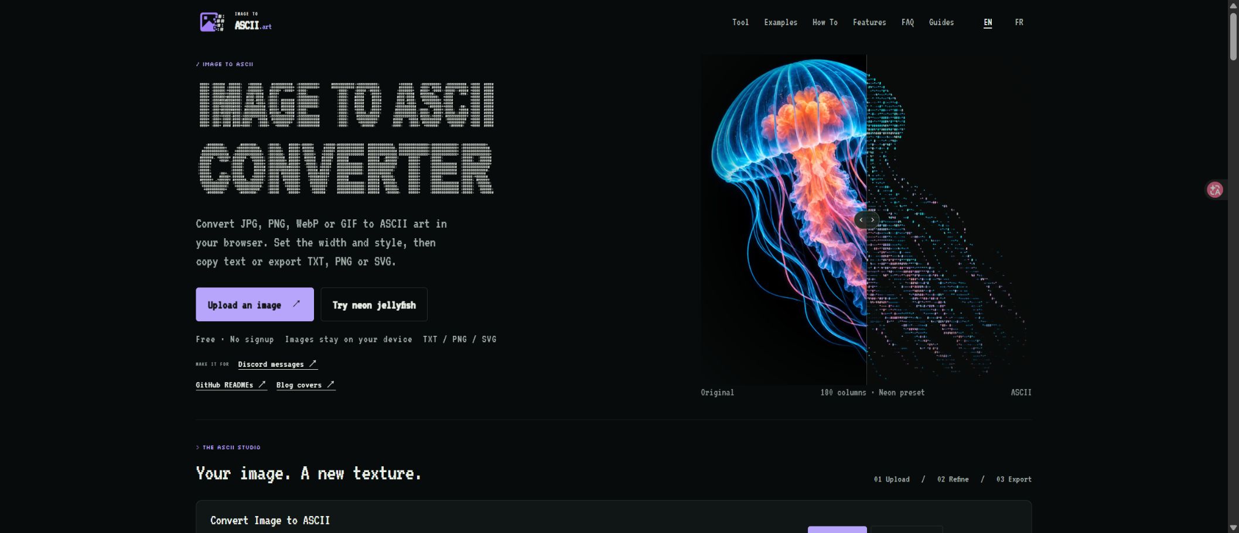The image size is (1239, 533).
Task: Open the GitHub READMEs link
Action: [x=231, y=385]
